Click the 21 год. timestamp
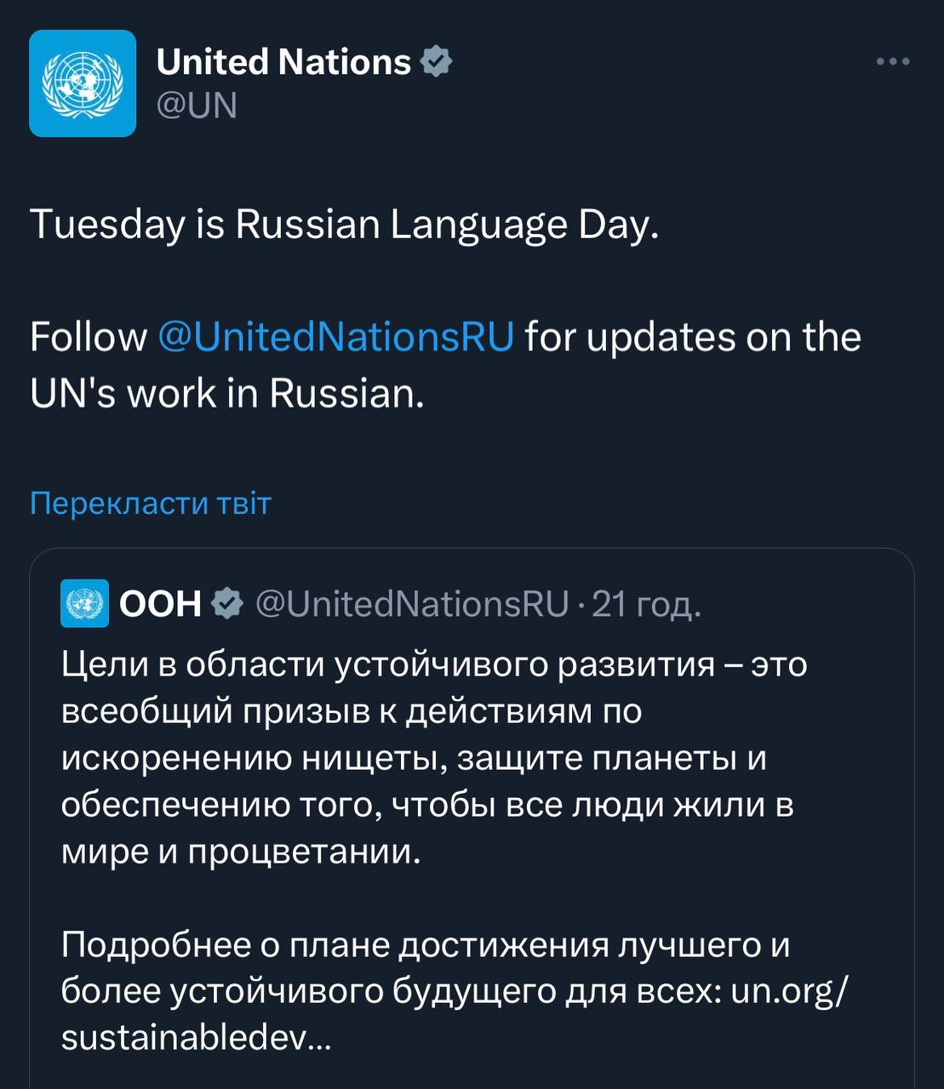This screenshot has width=944, height=1089. (x=646, y=603)
